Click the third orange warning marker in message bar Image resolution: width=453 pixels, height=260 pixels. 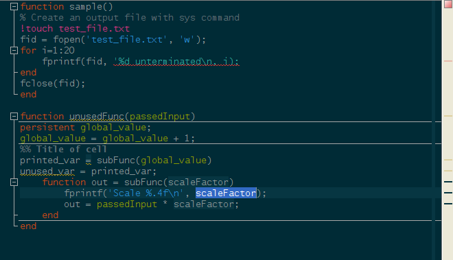[448, 171]
